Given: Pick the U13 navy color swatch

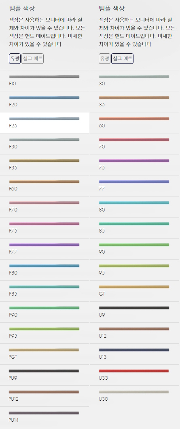Looking at the screenshot, I should point(135,354).
